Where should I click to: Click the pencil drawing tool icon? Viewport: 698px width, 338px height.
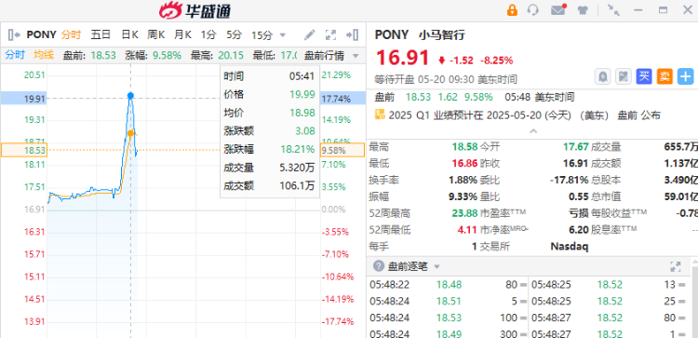(310, 34)
